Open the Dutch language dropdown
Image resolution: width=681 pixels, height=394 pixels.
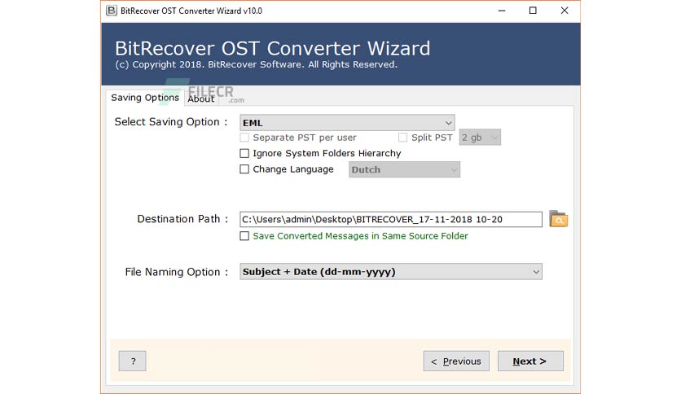pyautogui.click(x=404, y=169)
